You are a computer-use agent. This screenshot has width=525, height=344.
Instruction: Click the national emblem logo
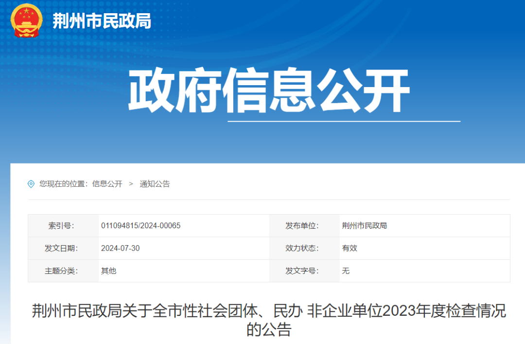tap(26, 20)
